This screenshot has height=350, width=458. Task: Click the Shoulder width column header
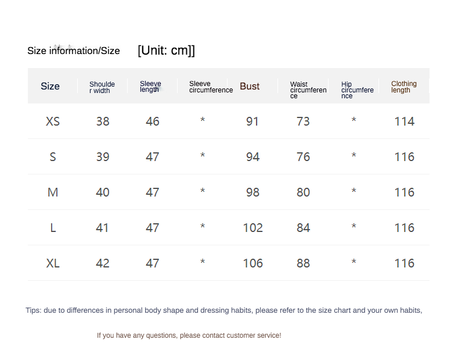(102, 87)
